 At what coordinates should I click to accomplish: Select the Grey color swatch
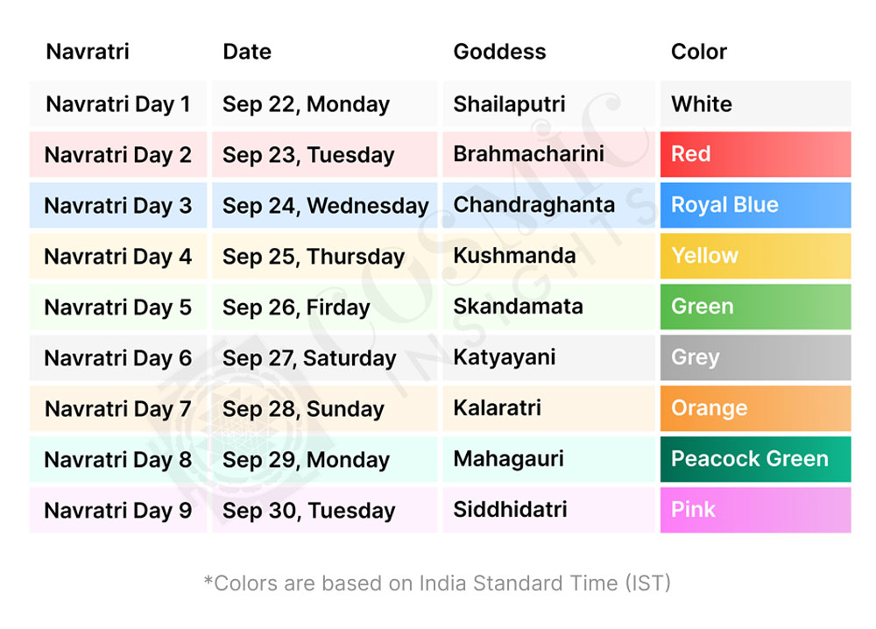(x=755, y=357)
